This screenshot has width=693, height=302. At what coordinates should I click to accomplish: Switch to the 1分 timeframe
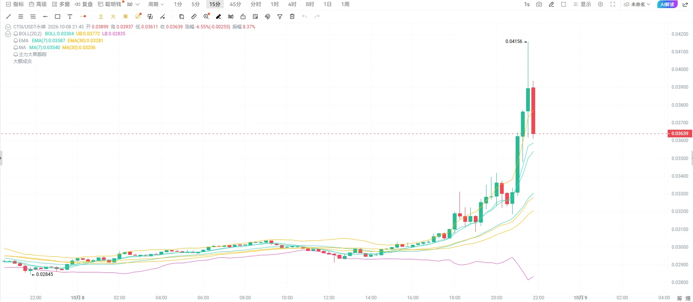click(178, 4)
